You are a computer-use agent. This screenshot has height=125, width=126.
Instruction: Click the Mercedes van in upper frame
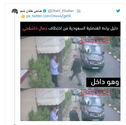click(92, 56)
